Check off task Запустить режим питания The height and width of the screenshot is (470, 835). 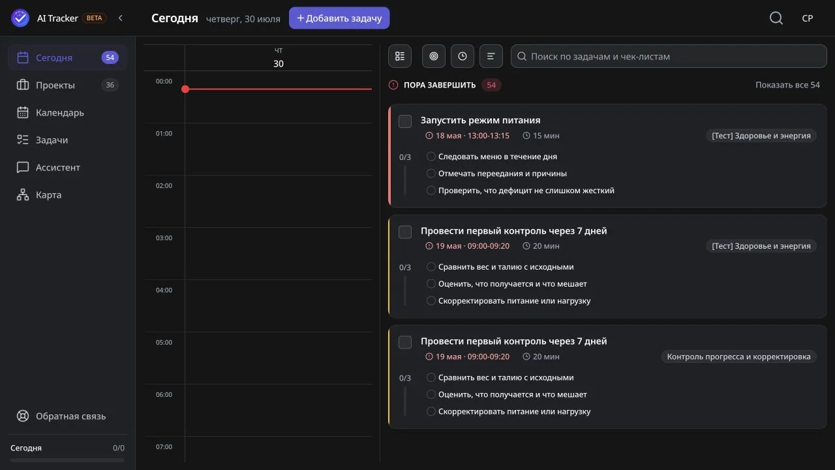(x=405, y=121)
